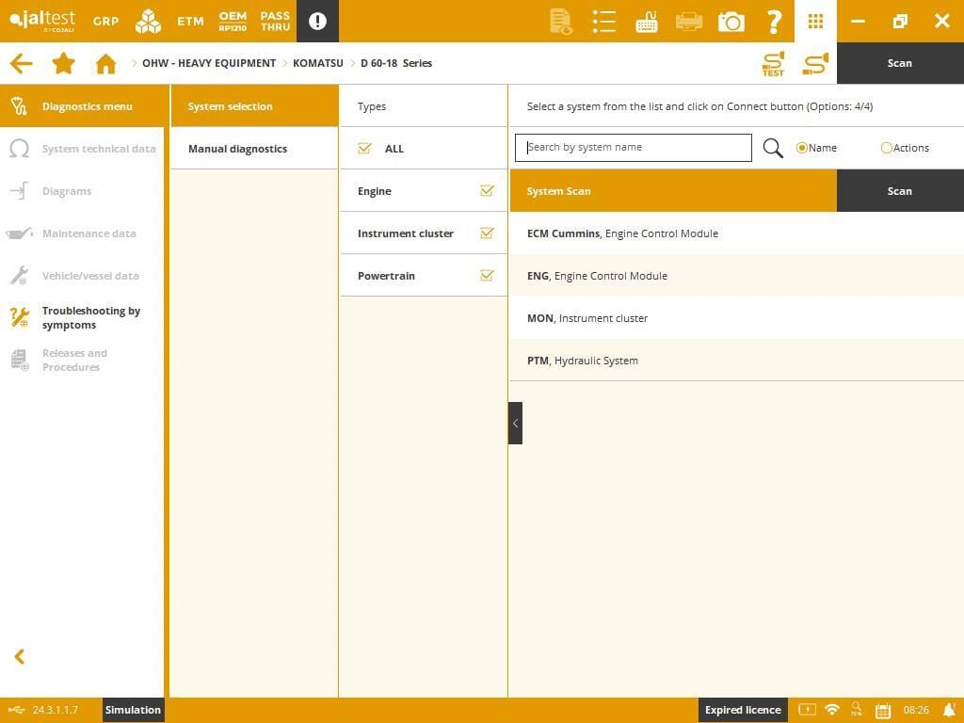Click the home icon in breadcrumb bar

(x=105, y=63)
